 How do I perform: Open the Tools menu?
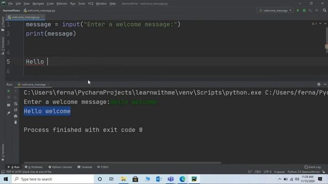pos(81,4)
